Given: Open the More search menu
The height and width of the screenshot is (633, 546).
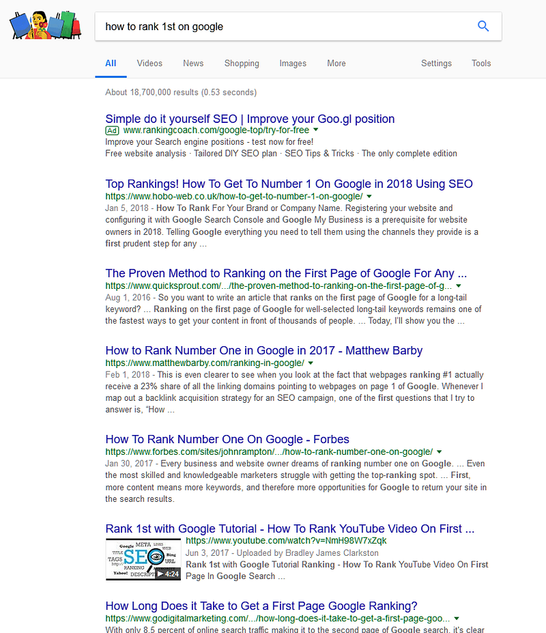Looking at the screenshot, I should 336,64.
